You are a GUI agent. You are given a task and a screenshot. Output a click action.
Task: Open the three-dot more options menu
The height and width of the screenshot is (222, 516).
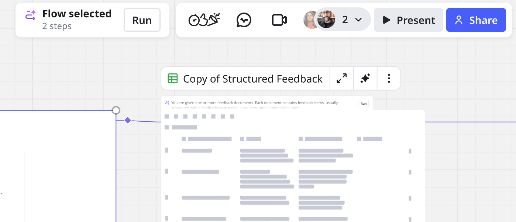tap(389, 79)
